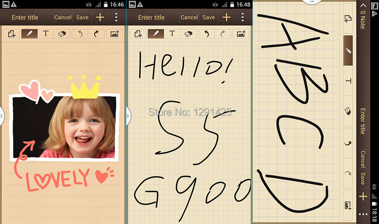Toggle pen mode in the rotated right note
Viewport: 379px width, 224px height.
point(348,50)
